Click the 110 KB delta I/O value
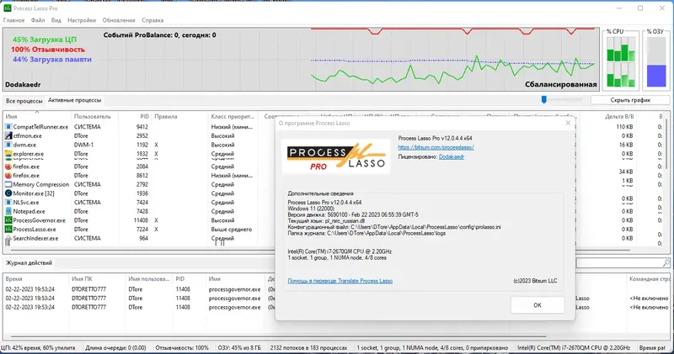674x354 pixels. pyautogui.click(x=624, y=127)
